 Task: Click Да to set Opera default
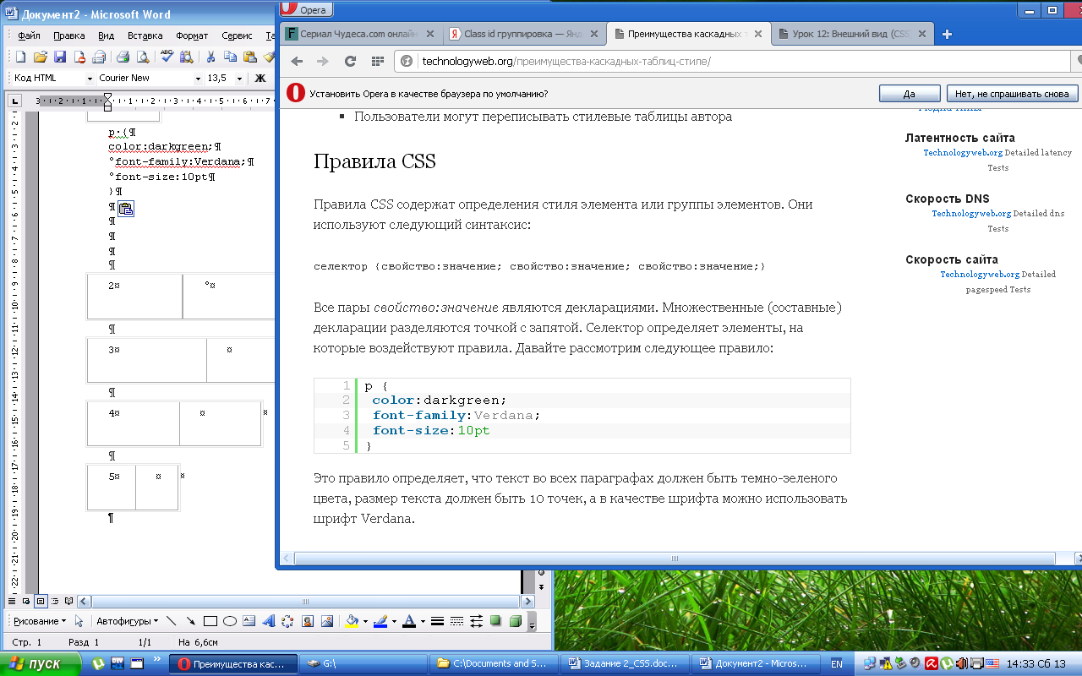pyautogui.click(x=910, y=94)
